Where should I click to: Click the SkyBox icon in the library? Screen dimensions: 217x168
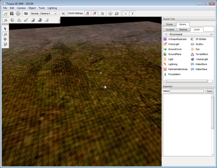pyautogui.click(x=192, y=44)
